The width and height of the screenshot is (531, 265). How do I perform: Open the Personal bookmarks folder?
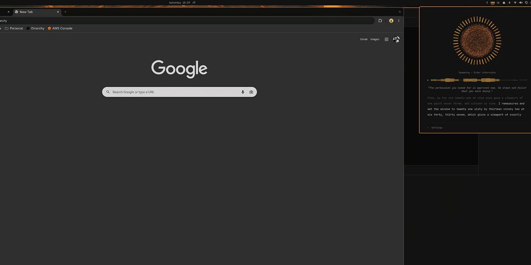pyautogui.click(x=14, y=28)
